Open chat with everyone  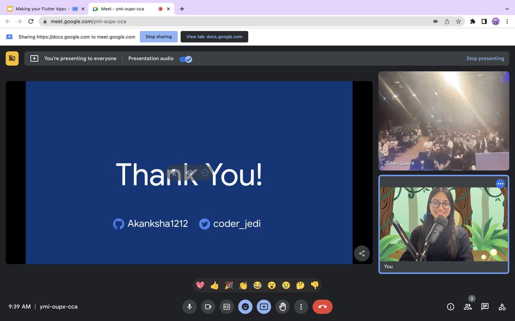(x=485, y=306)
